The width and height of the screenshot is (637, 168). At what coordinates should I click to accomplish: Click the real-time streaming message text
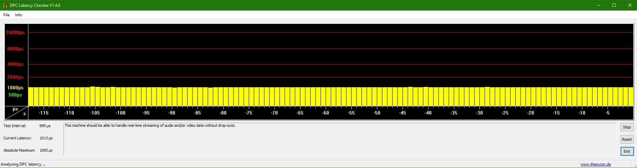(x=150, y=125)
